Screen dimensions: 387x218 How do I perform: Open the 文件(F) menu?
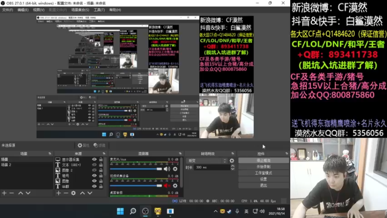8,10
